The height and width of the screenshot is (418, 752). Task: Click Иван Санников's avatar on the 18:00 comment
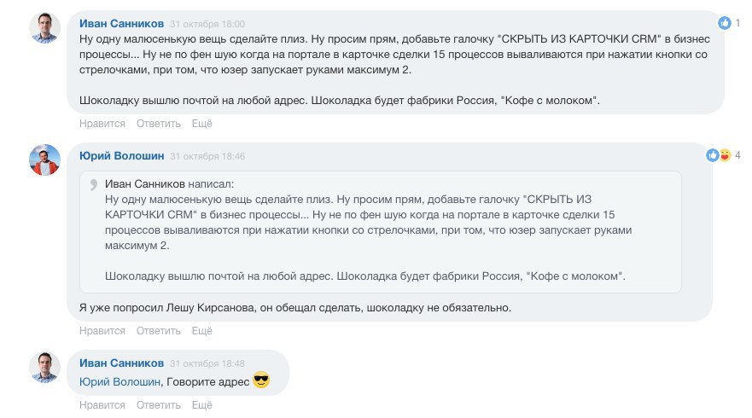45,28
